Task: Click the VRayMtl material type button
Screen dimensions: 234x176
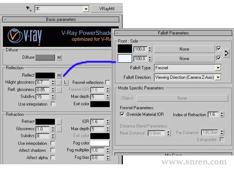Action: click(107, 9)
